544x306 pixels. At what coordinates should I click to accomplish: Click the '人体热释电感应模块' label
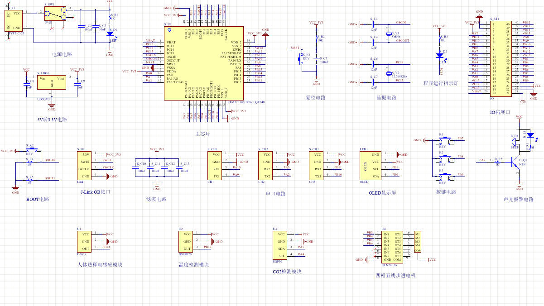coord(100,265)
